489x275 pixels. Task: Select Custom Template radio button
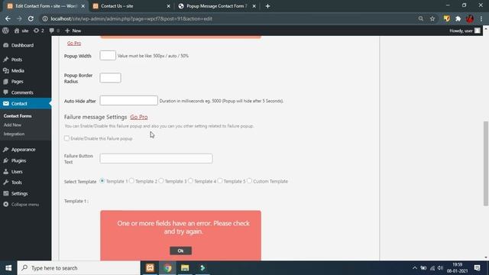249,181
